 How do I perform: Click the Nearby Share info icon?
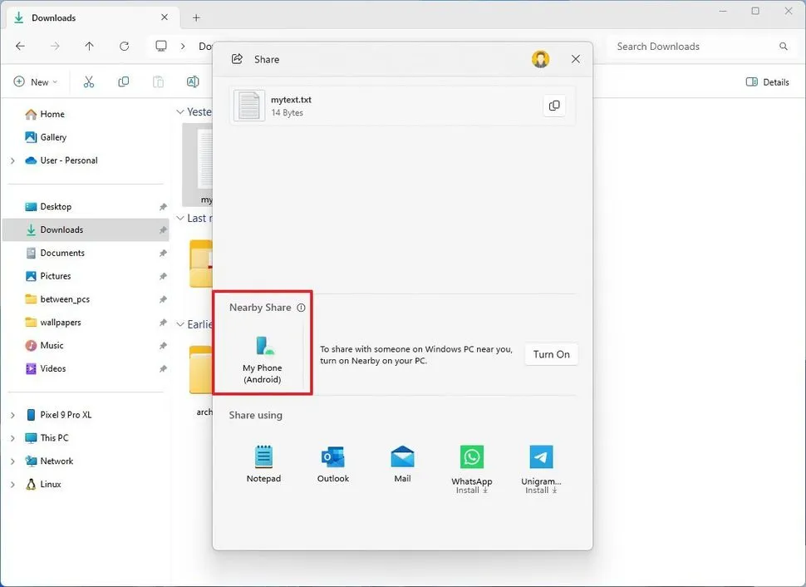(301, 308)
